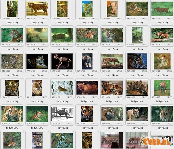Select the body77.jpg tiger portrait thumbnail
This screenshot has height=149, width=174.
12,88
